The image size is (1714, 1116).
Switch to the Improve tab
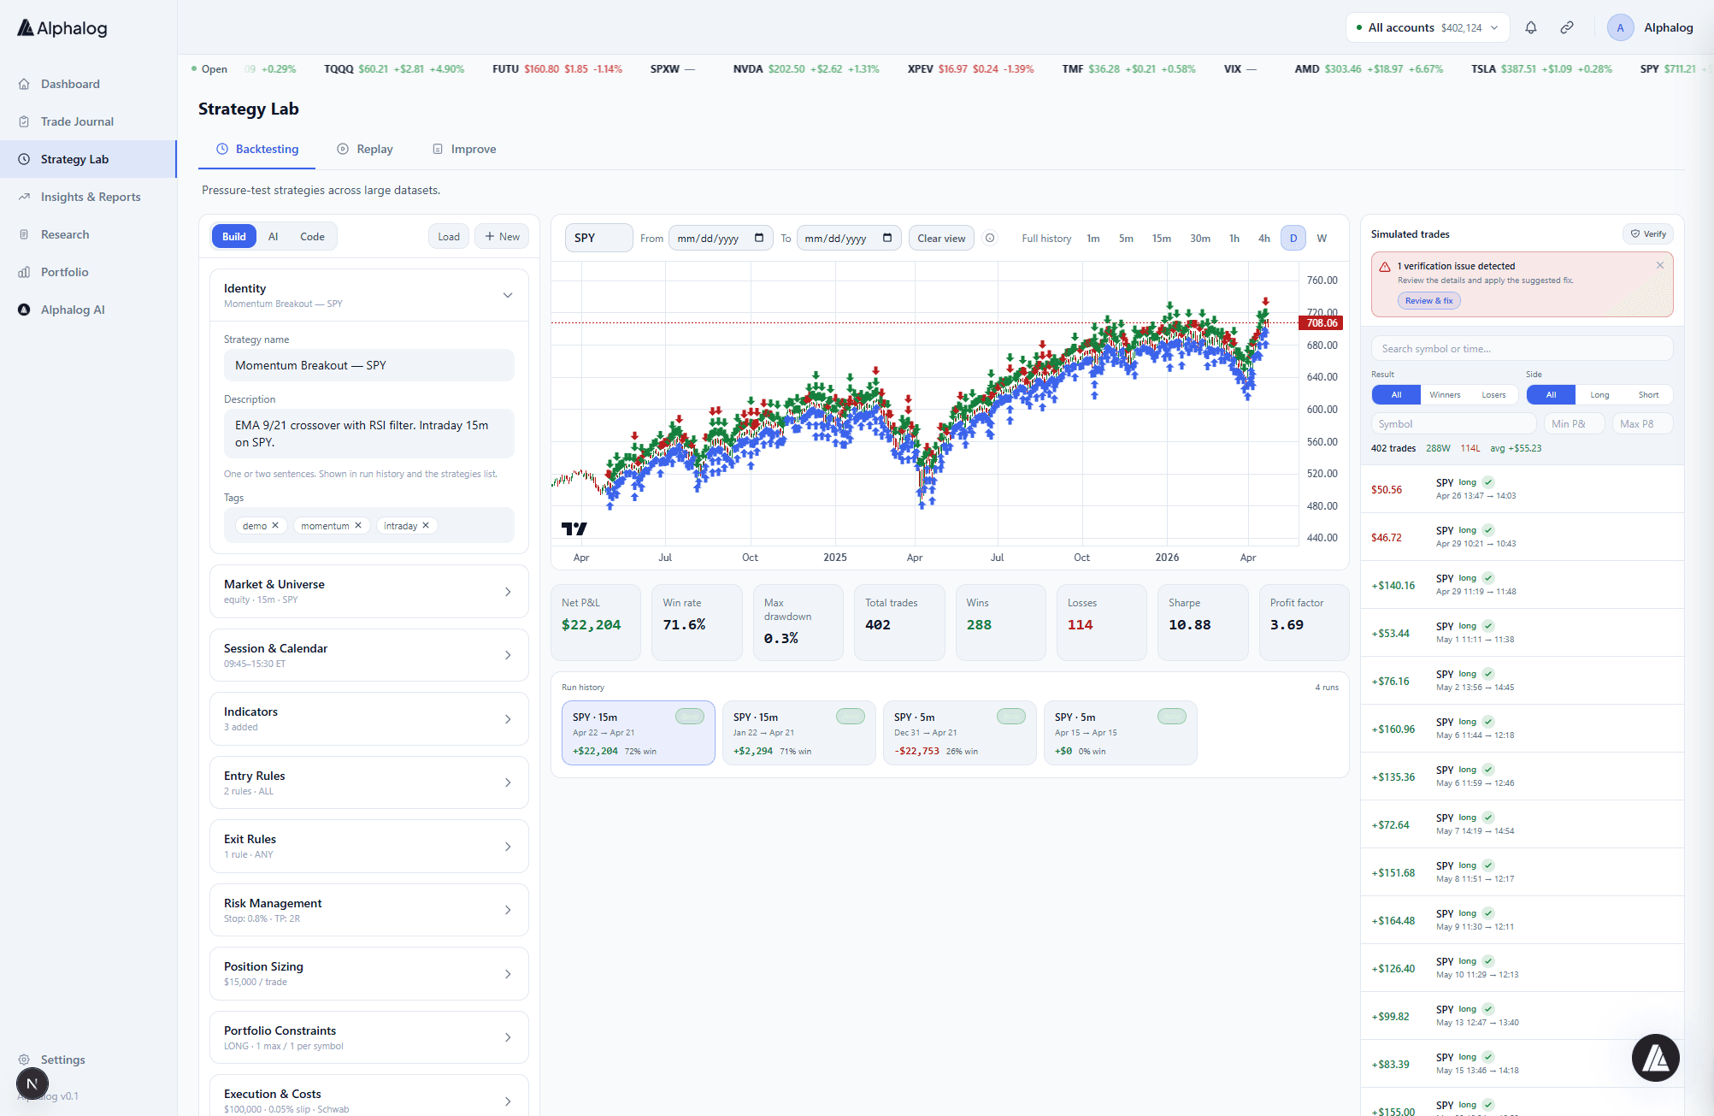(x=464, y=149)
